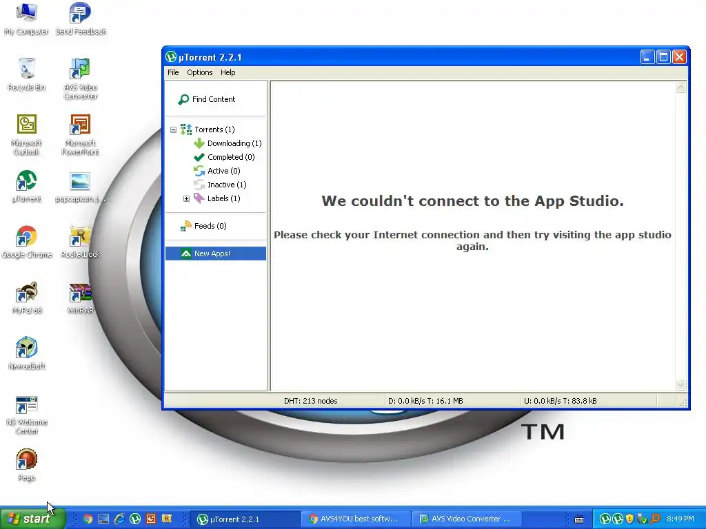Click the security shield tray icon
This screenshot has width=706, height=529.
[x=630, y=519]
